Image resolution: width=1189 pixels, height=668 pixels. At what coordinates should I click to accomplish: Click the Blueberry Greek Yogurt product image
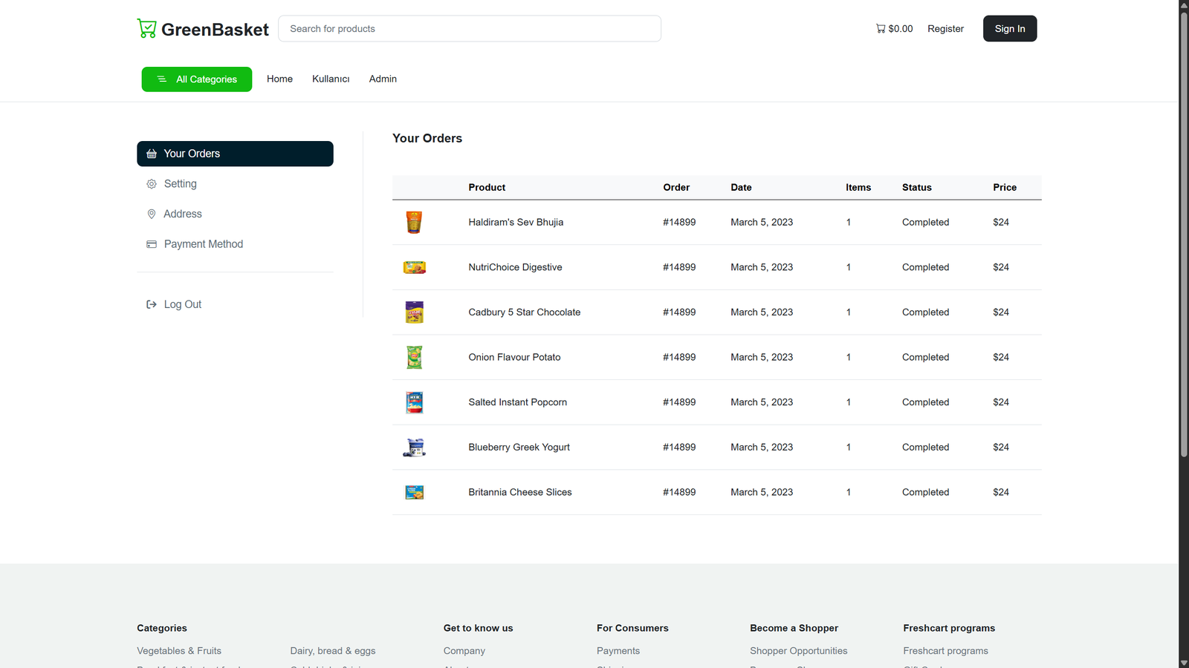pos(414,448)
